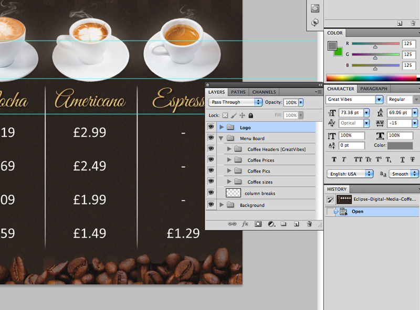Open the Pass Through blend mode dropdown

235,102
